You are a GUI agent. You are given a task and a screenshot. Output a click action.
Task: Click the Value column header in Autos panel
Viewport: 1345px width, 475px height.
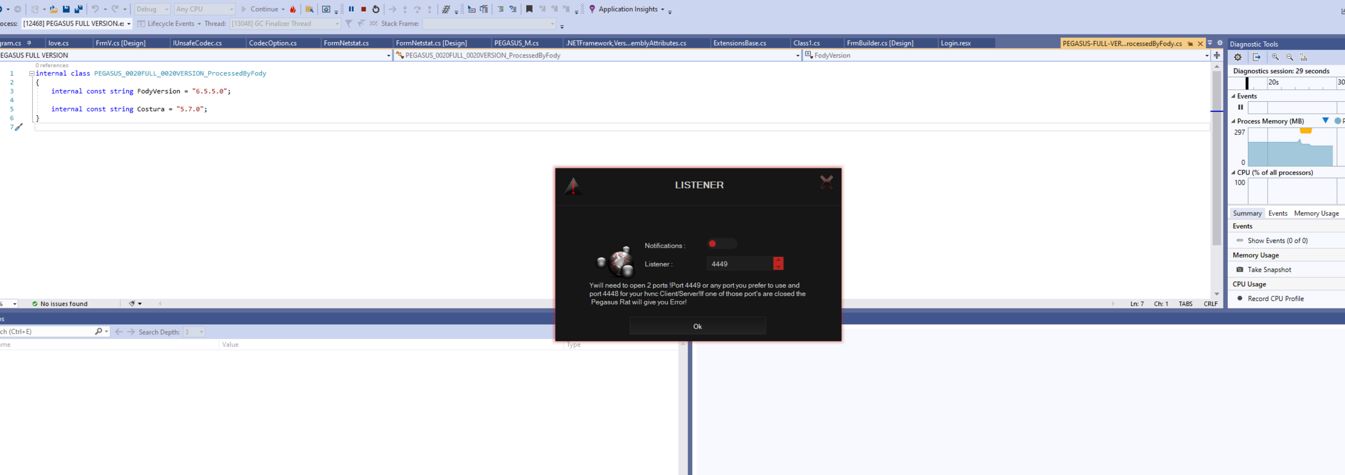390,345
